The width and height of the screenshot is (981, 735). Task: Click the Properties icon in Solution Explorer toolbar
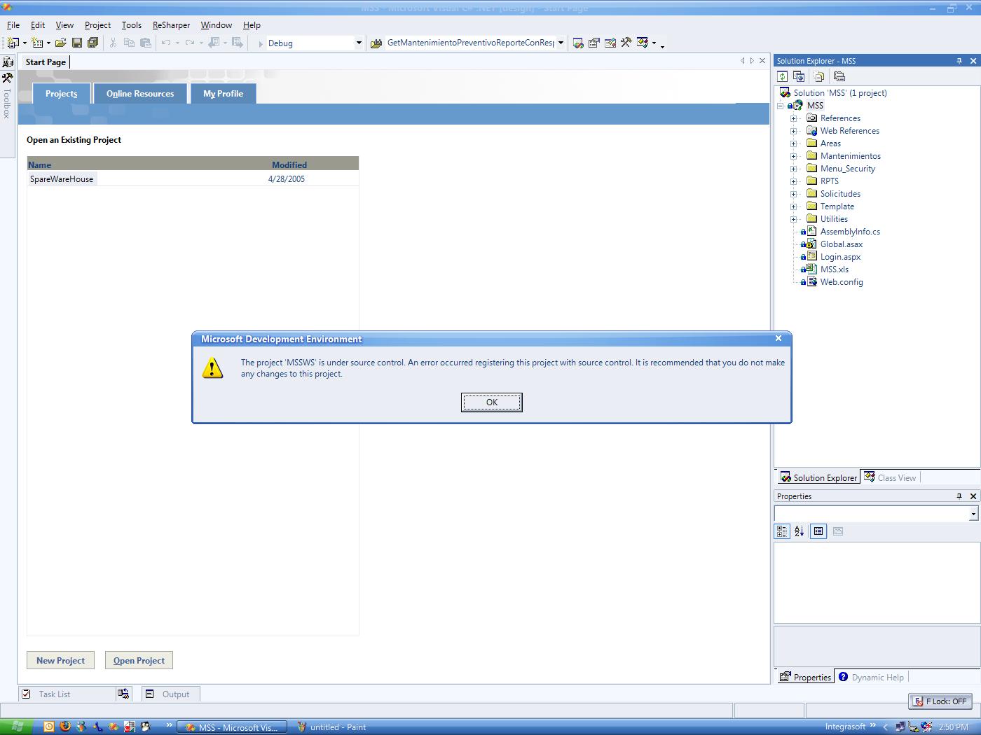click(x=839, y=76)
